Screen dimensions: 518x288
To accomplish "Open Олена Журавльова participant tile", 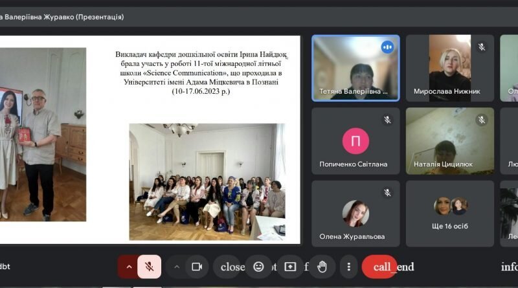I will pos(355,214).
